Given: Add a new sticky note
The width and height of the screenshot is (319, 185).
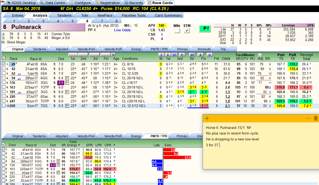Looking at the screenshot, I should tap(208, 118).
